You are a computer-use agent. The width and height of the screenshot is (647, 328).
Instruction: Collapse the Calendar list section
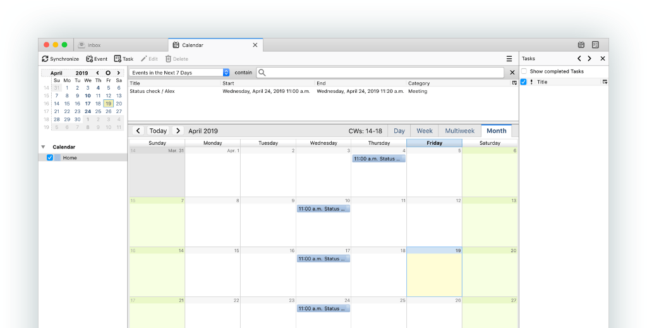click(43, 147)
